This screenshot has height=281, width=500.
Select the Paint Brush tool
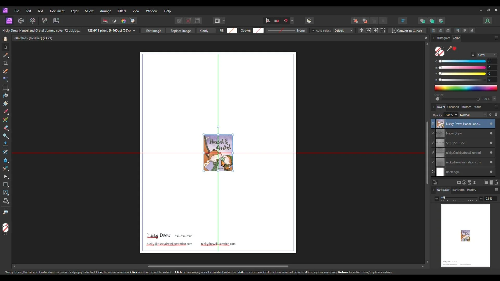pos(5,112)
